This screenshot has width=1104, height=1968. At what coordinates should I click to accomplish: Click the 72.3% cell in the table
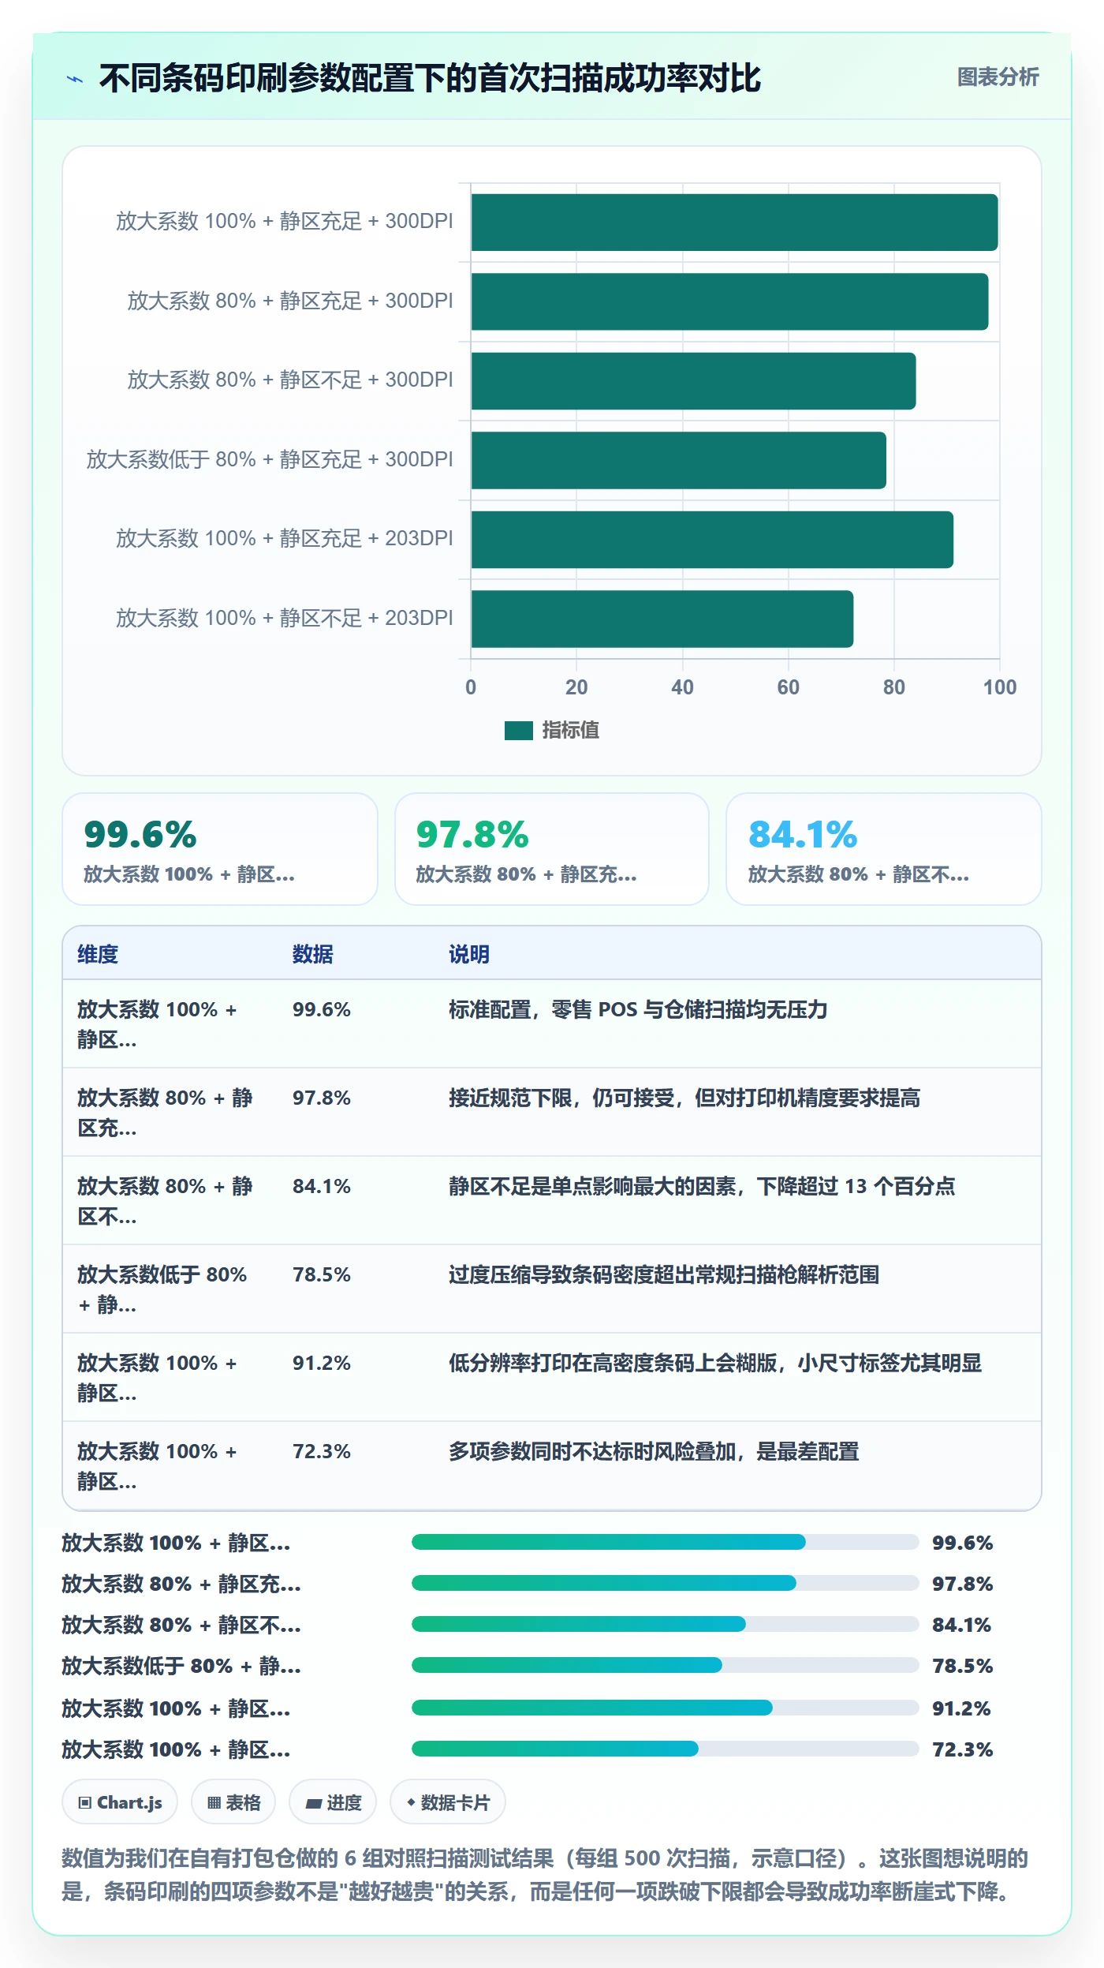click(x=322, y=1451)
